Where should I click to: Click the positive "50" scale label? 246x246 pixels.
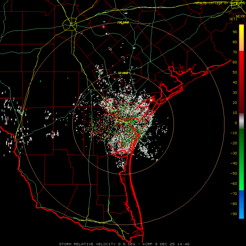coord(235,72)
